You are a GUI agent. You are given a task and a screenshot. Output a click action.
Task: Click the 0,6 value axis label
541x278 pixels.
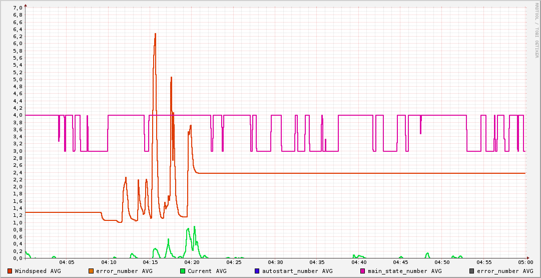[x=18, y=236]
